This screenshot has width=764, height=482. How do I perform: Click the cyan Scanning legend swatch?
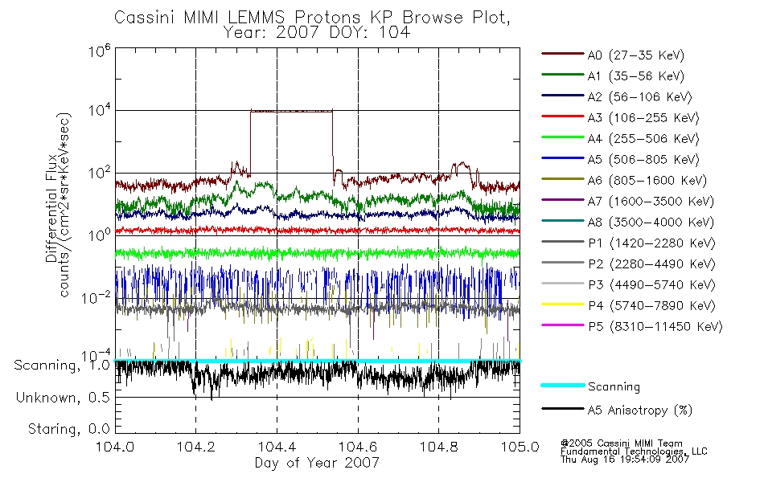coord(563,385)
